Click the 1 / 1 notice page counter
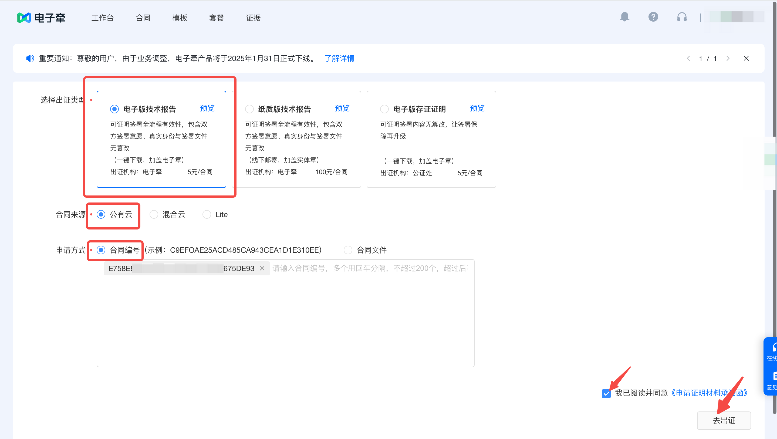The height and width of the screenshot is (439, 777). tap(708, 58)
